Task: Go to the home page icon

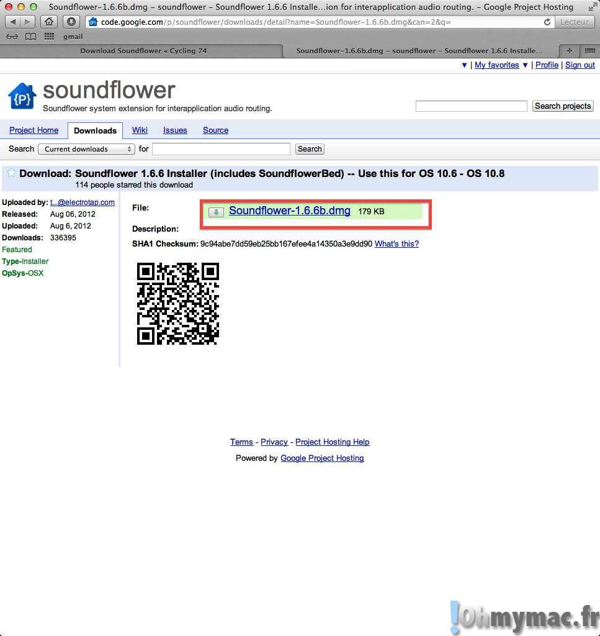Action: (49, 22)
